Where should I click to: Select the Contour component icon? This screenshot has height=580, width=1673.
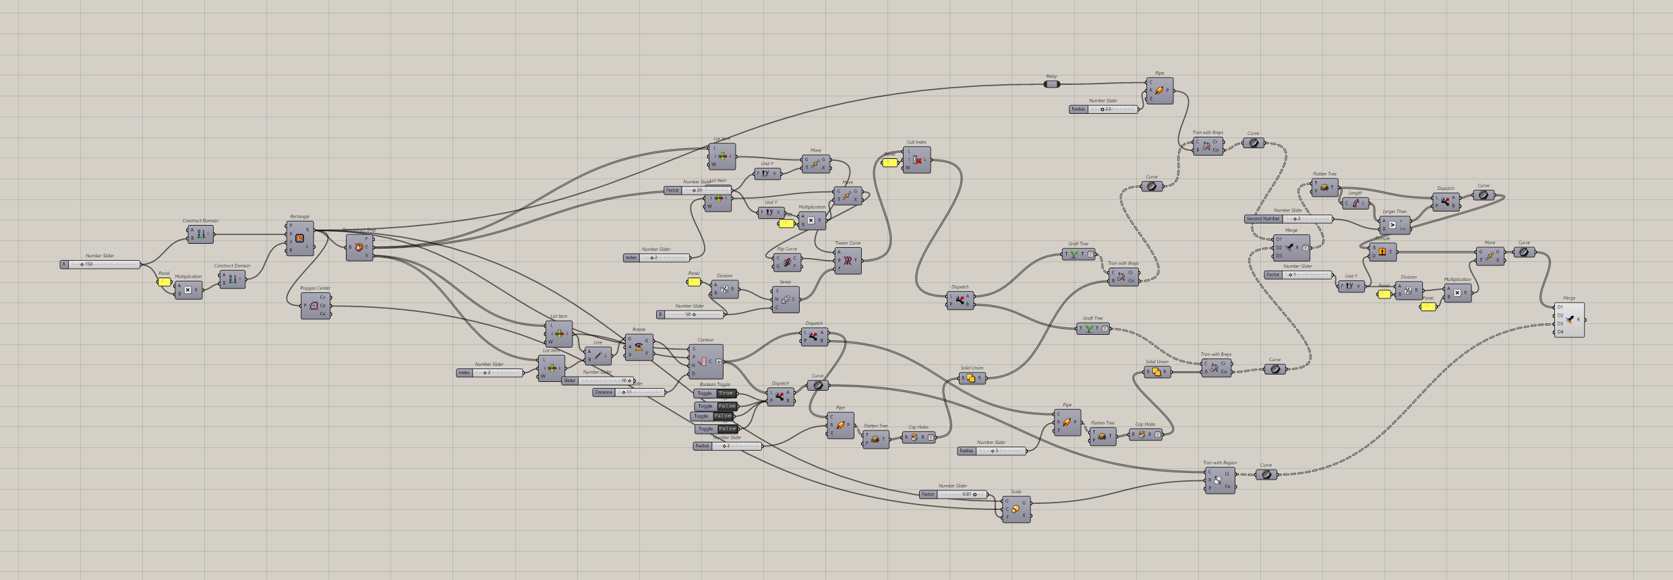coord(703,362)
